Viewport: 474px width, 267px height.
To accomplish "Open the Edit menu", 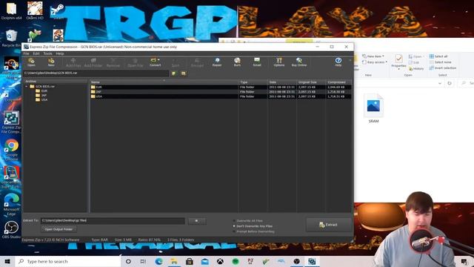I will click(36, 53).
